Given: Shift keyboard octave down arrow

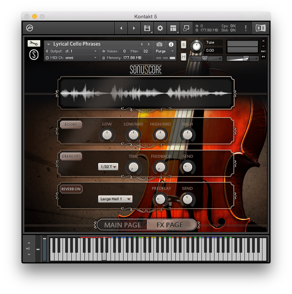Looking at the screenshot, I should point(29,255).
